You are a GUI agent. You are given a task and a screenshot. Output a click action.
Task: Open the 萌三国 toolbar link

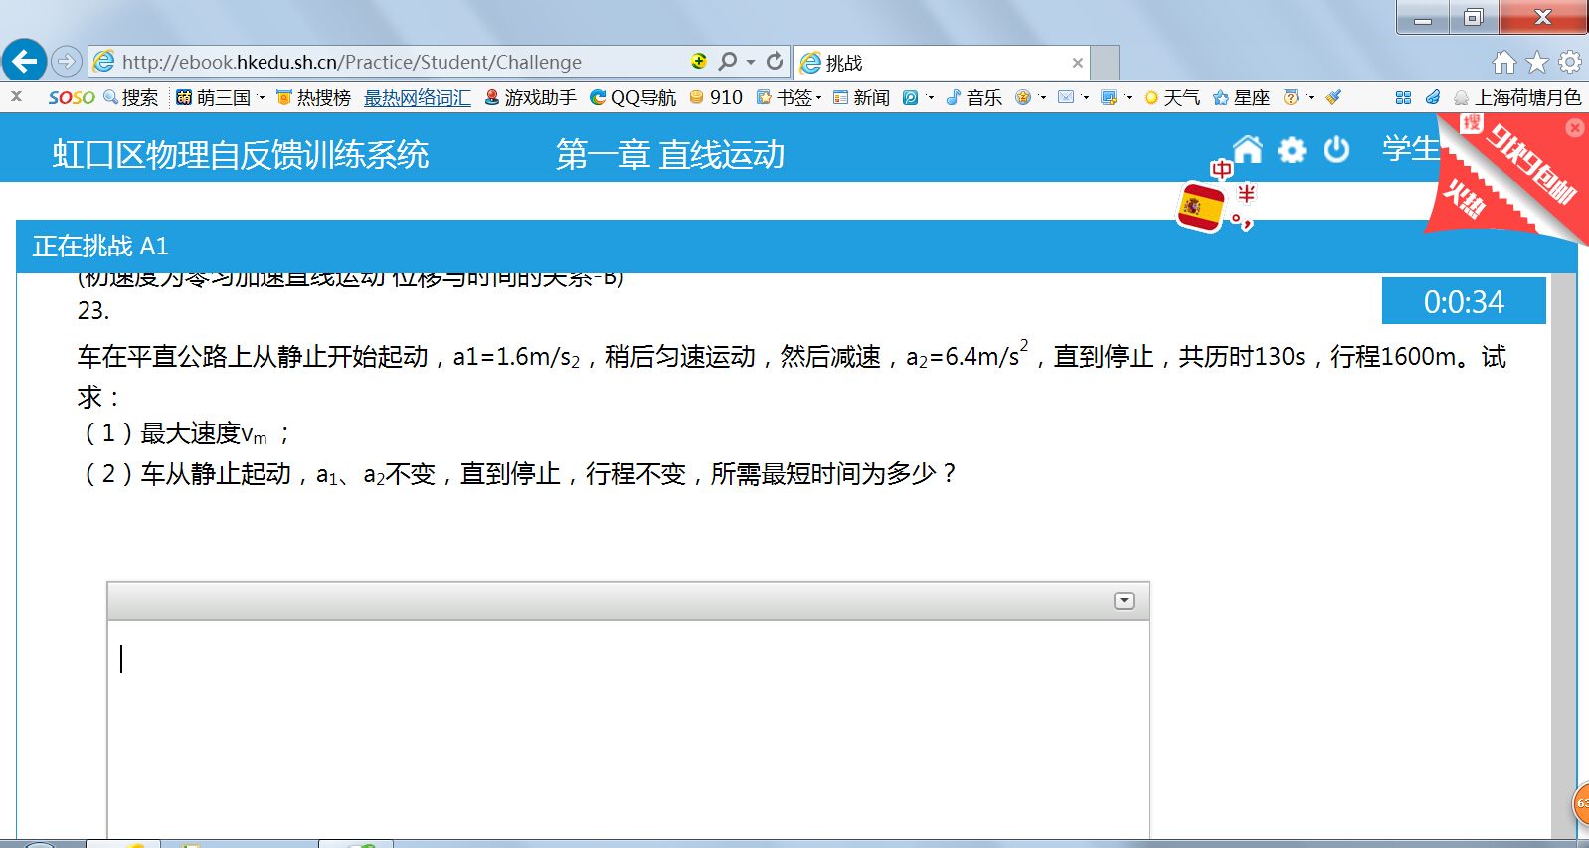pos(213,97)
